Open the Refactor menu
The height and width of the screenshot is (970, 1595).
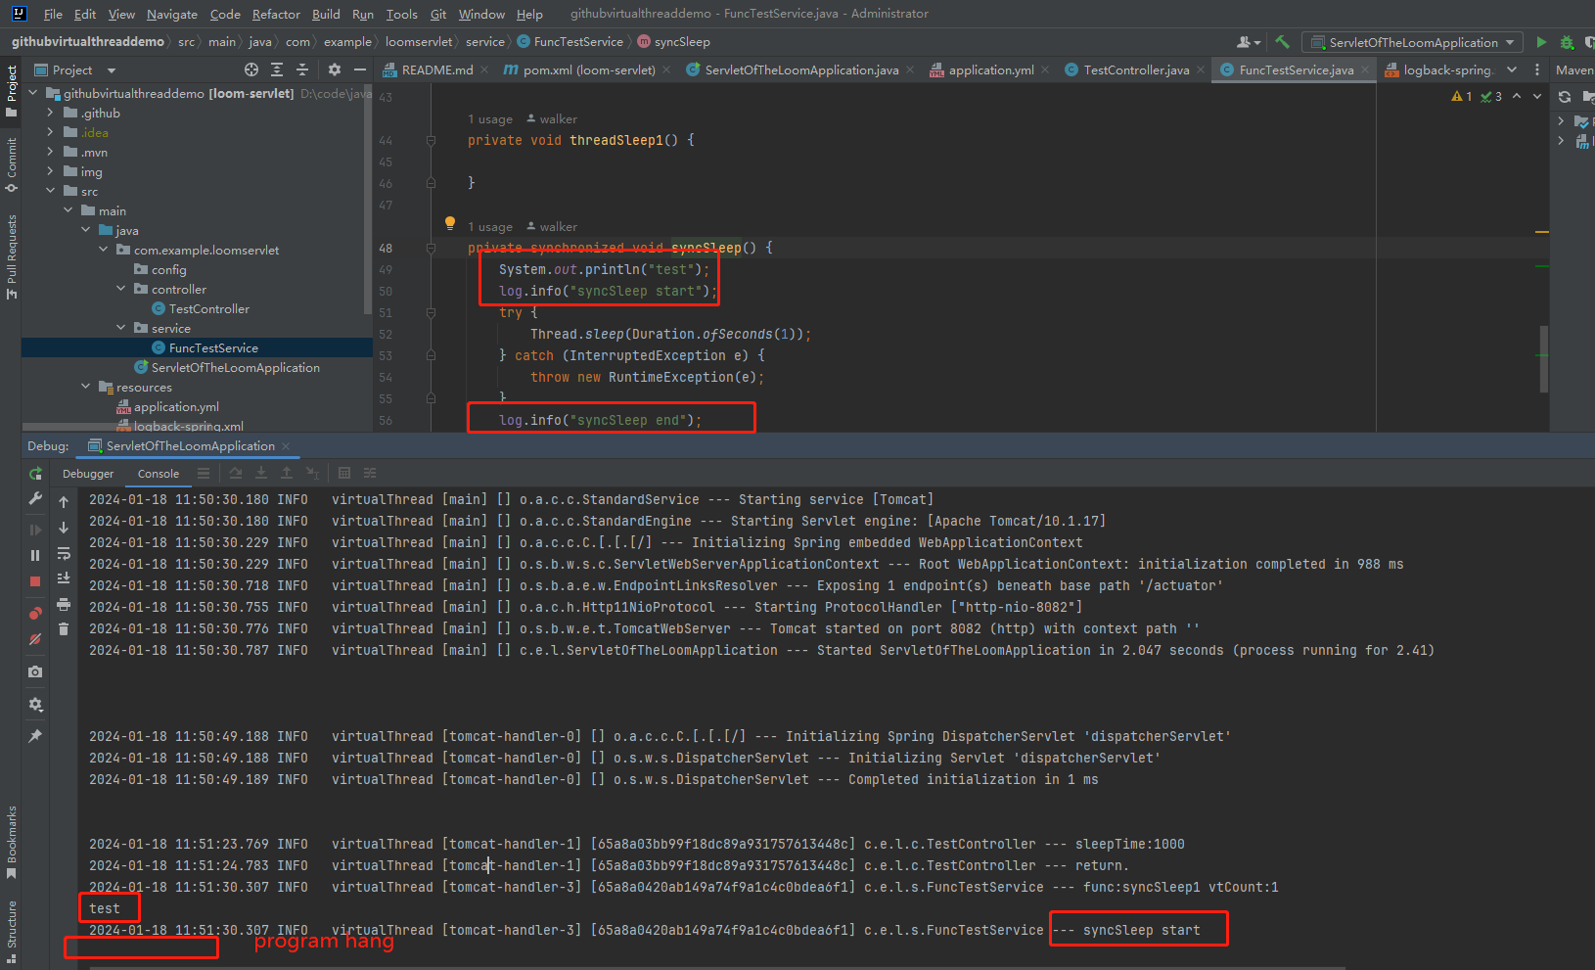click(x=276, y=14)
